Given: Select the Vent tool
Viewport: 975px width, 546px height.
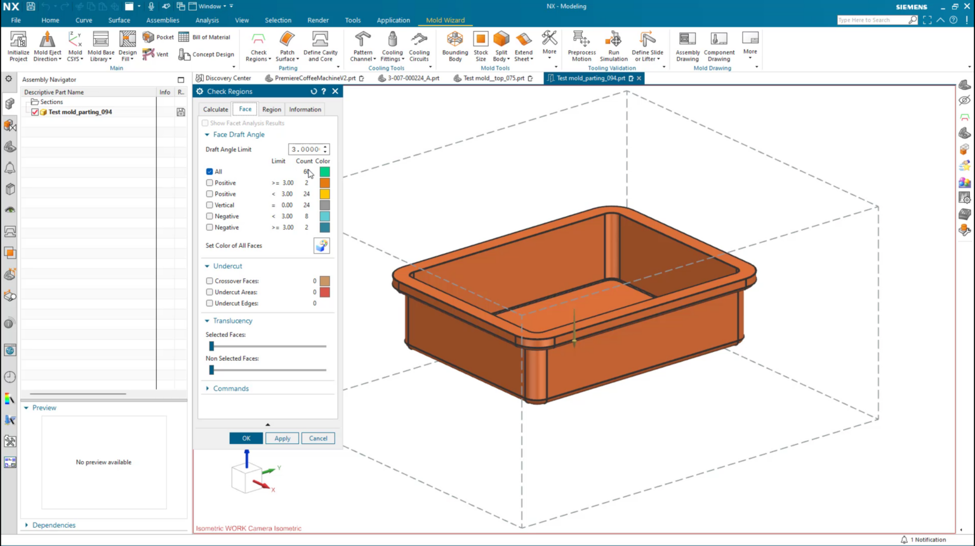Looking at the screenshot, I should 156,54.
